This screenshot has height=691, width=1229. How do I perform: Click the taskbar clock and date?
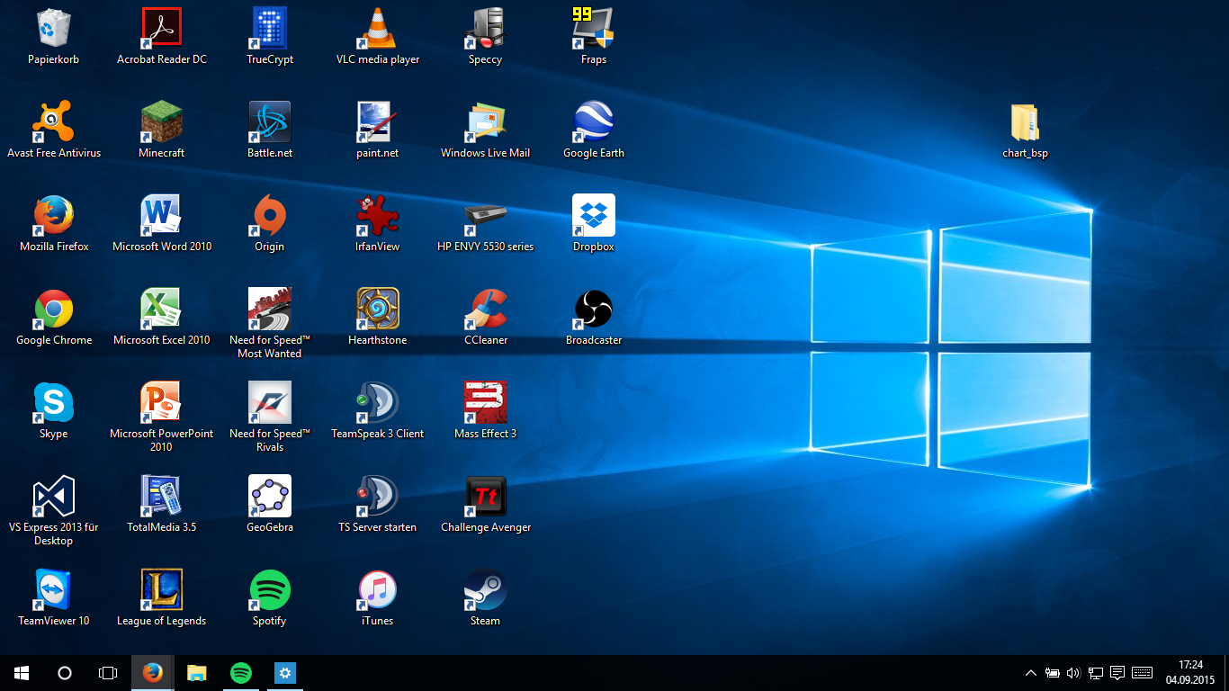(1190, 672)
